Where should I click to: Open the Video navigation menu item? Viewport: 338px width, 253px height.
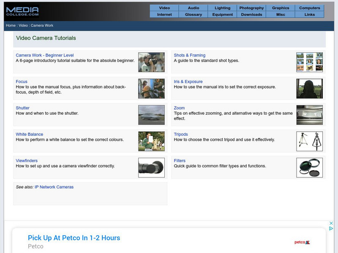pos(164,8)
